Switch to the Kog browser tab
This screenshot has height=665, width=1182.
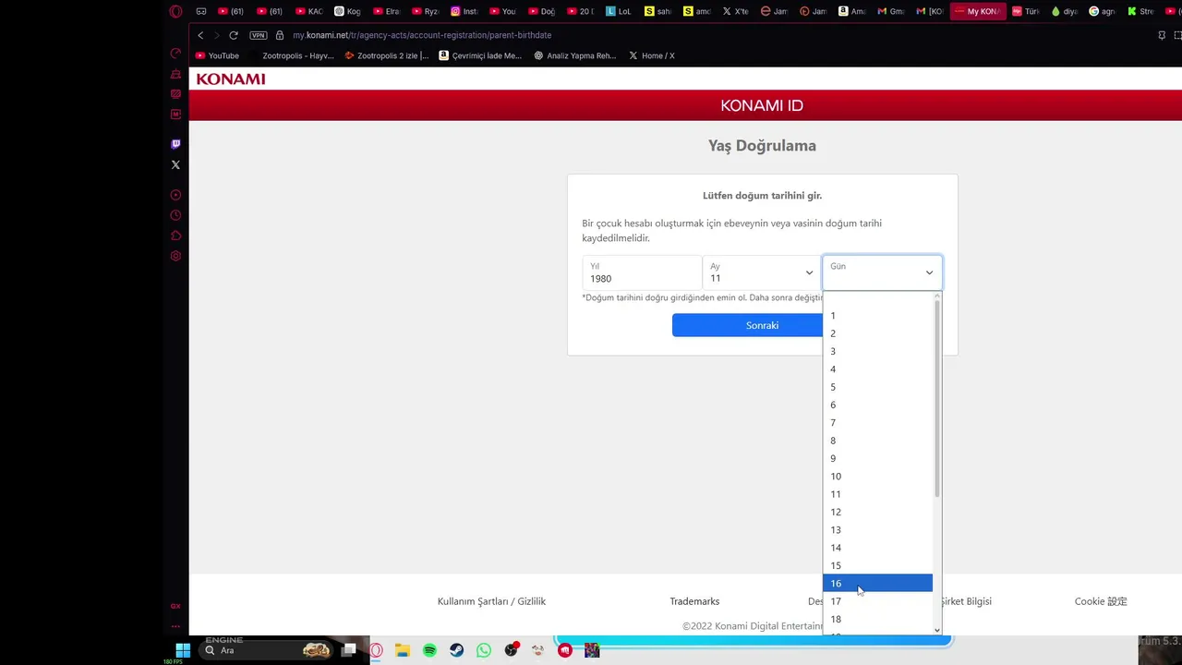[x=347, y=11]
